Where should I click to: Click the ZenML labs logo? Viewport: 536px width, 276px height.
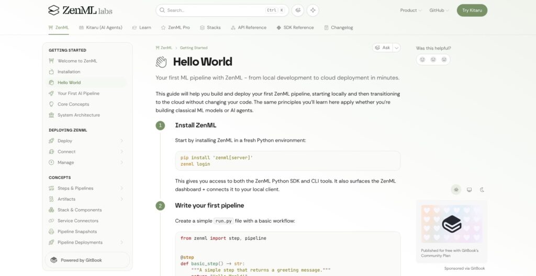tap(80, 10)
